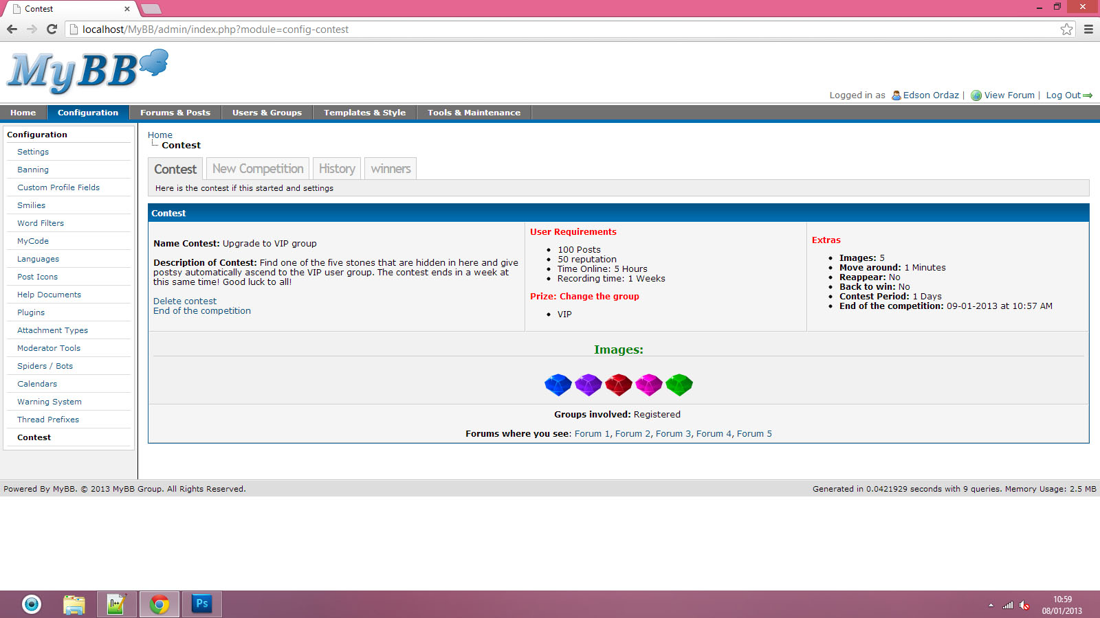1100x618 pixels.
Task: Open Plugins in the Configuration sidebar
Action: 31,312
